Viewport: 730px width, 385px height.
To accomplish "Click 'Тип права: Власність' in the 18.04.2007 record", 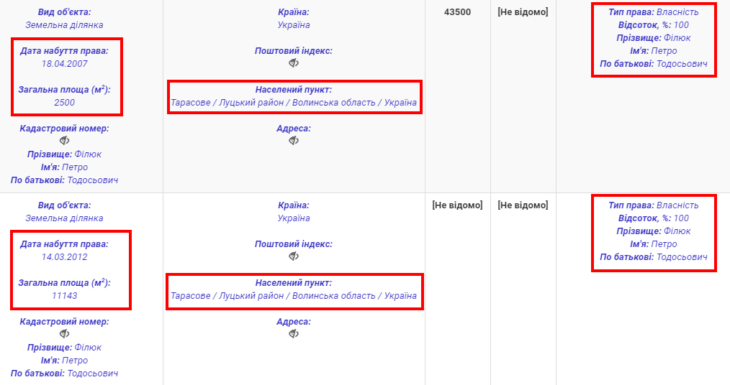I will coord(654,12).
